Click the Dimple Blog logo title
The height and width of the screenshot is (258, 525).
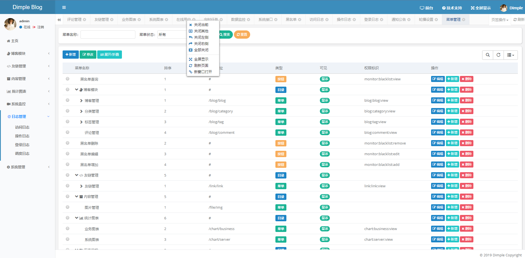[27, 7]
